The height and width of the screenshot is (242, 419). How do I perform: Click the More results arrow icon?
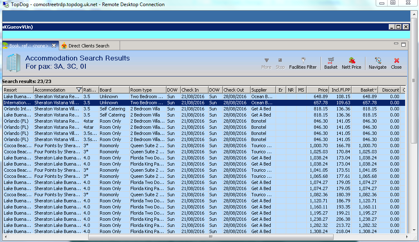coord(266,63)
